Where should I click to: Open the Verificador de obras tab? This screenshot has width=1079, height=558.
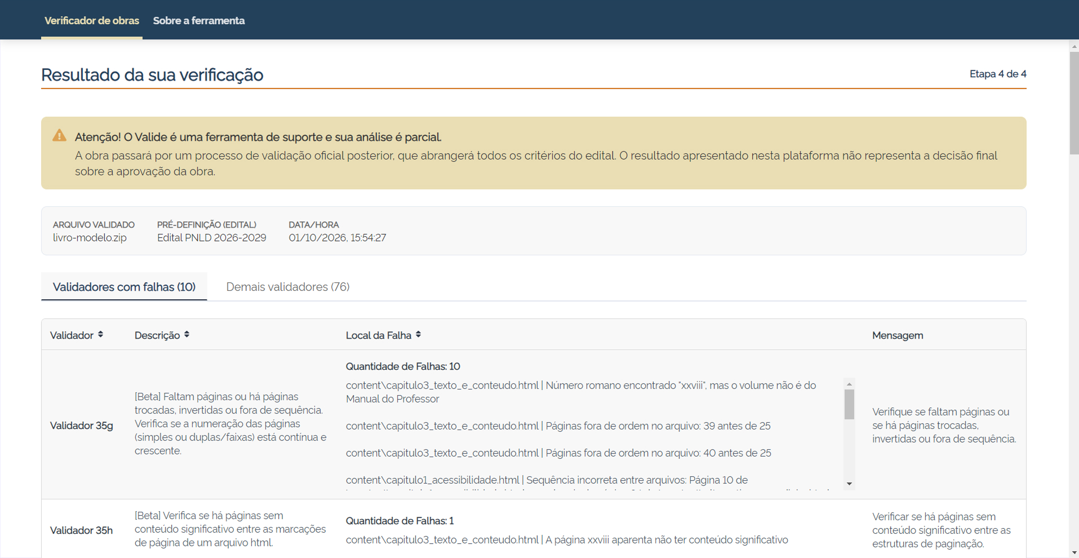92,20
